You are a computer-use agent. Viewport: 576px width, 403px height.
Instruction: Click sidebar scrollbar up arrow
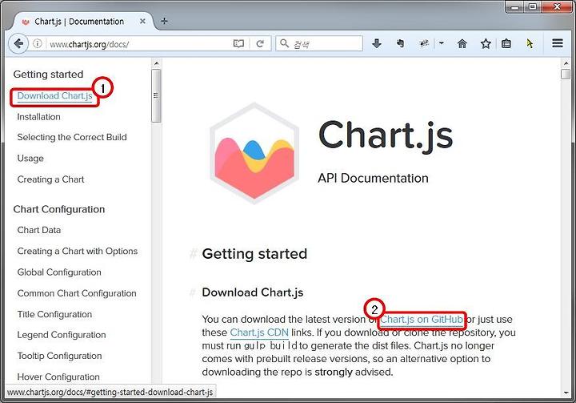[156, 63]
